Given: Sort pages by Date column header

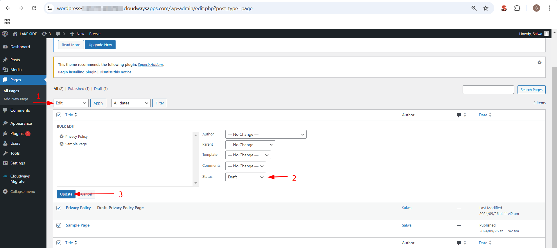Looking at the screenshot, I should [x=485, y=115].
